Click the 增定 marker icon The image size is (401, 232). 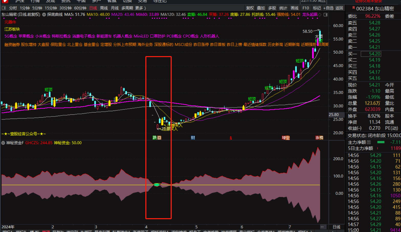click(x=286, y=138)
